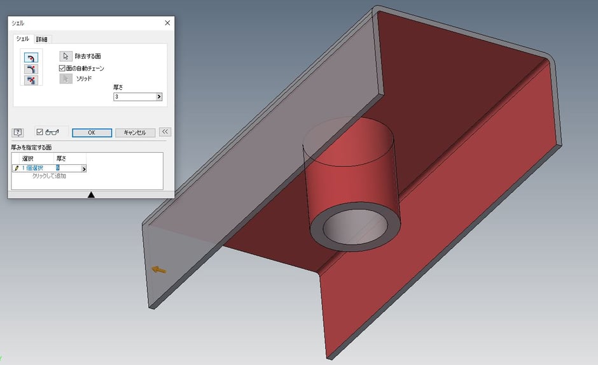Open the 厚さ value flyout arrow

(x=159, y=97)
